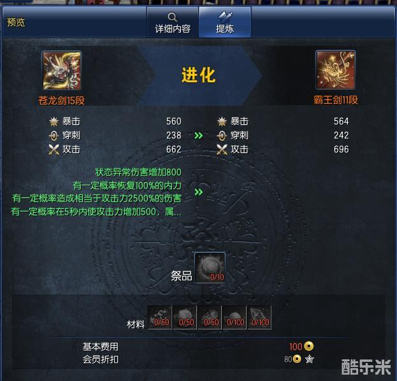Viewport: 397px width, 381px height.
Task: Click the fourth material slot showing 0/100
Action: pos(235,317)
